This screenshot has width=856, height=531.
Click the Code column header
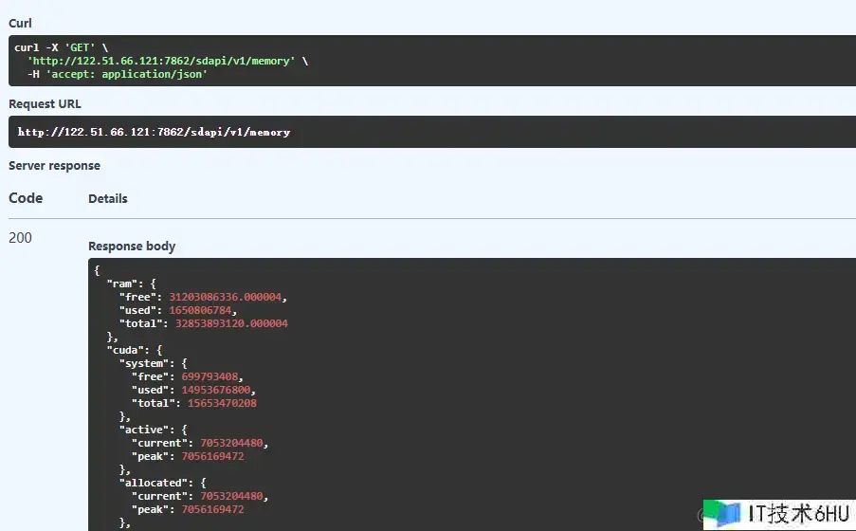pos(26,198)
